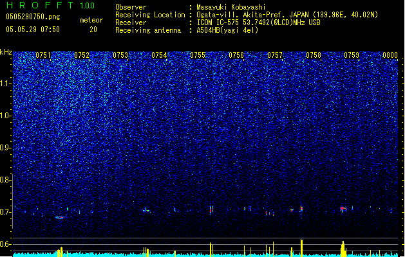Viewport: 405px width, 257px height.
Task: Click the 0.7 kHz axis label
Action: (x=6, y=212)
